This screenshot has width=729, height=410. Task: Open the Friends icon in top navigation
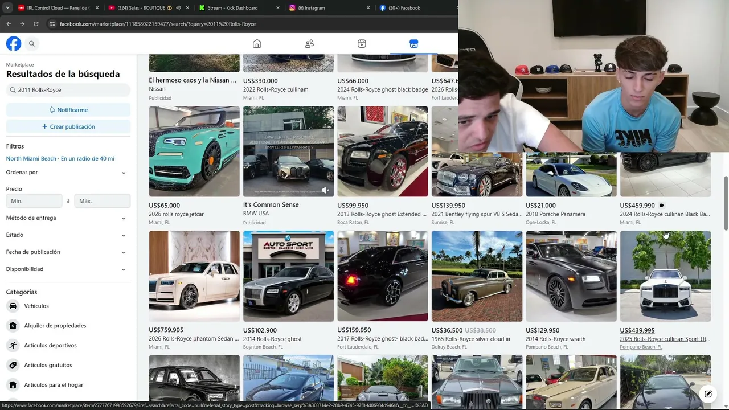[309, 44]
